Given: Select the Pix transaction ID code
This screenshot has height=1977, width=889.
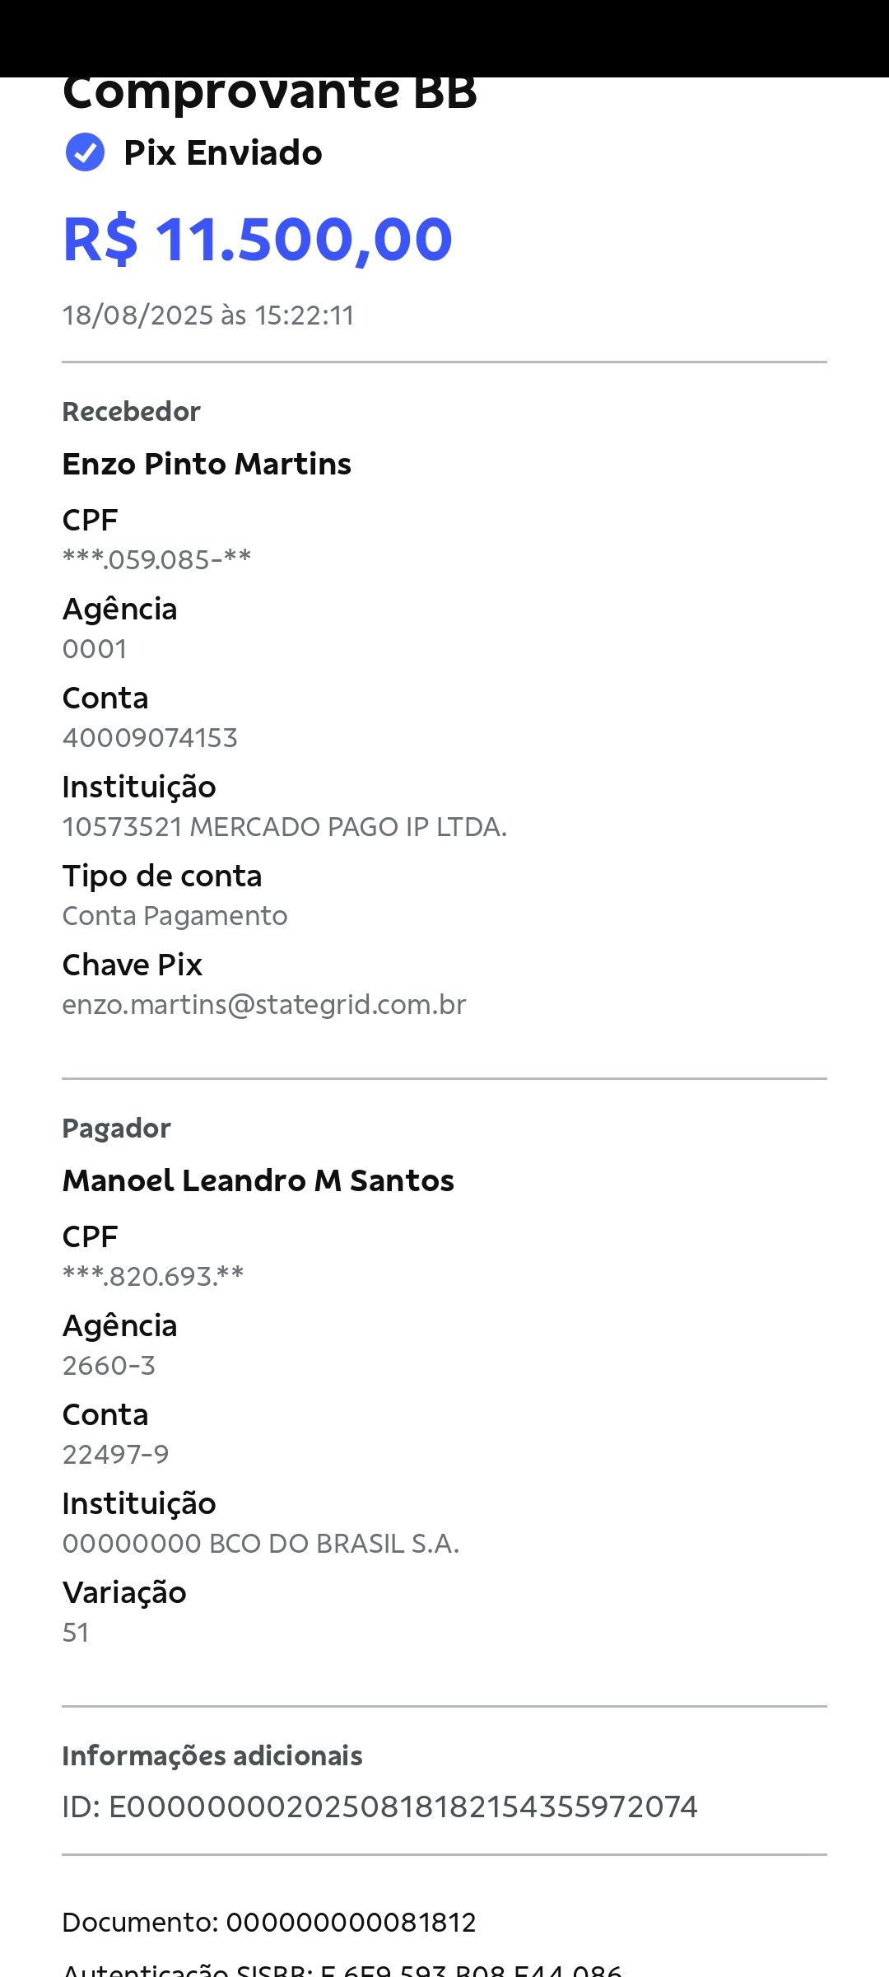Looking at the screenshot, I should pos(379,1807).
